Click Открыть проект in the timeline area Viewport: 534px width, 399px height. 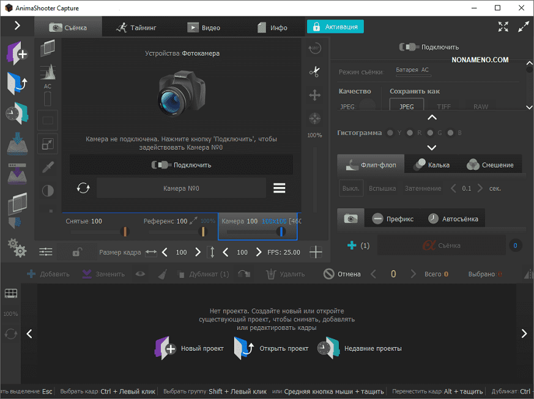(x=271, y=348)
